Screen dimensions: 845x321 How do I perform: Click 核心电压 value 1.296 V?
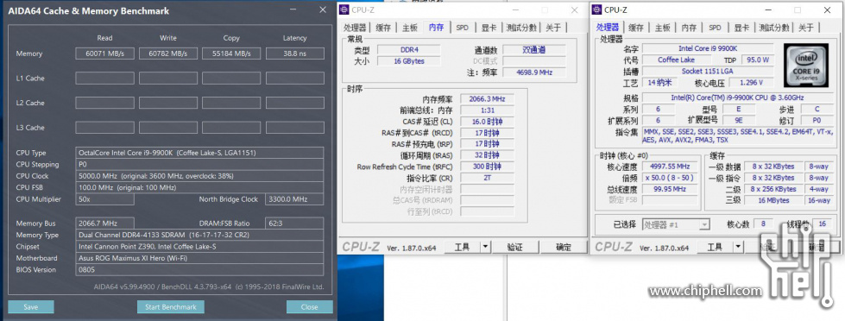point(752,82)
